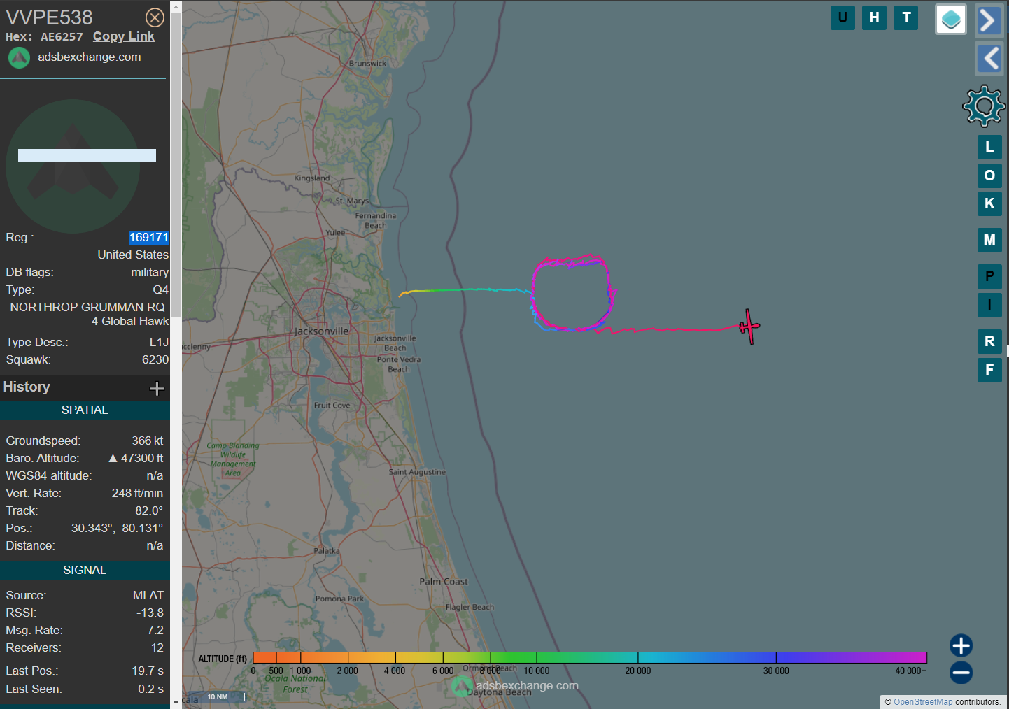Click the adsbexchange logo icon in sidebar
1009x709 pixels.
tap(19, 57)
